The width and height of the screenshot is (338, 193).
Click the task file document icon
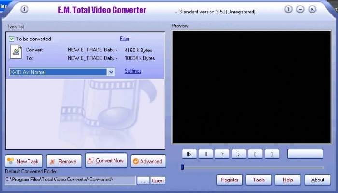(16, 52)
